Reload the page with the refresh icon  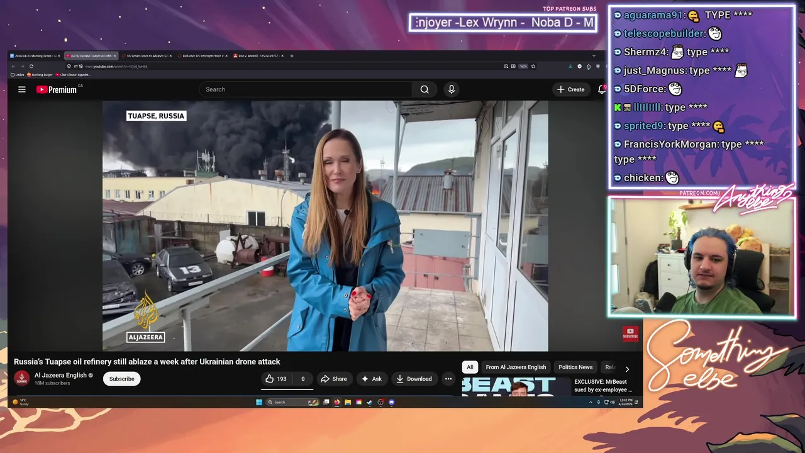31,66
